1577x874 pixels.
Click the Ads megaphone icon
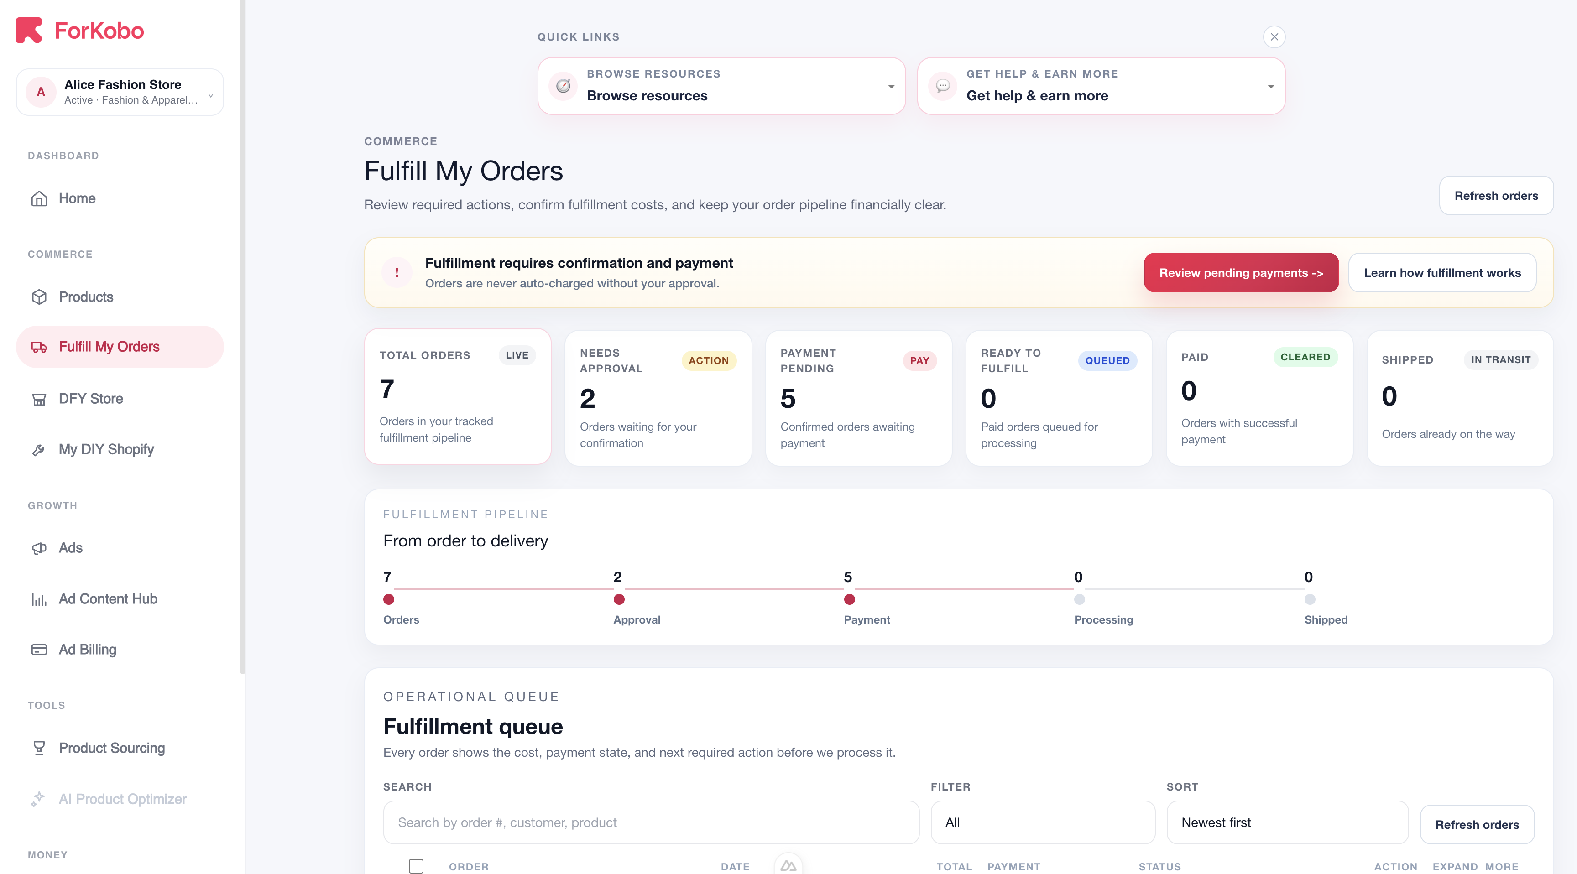coord(39,548)
